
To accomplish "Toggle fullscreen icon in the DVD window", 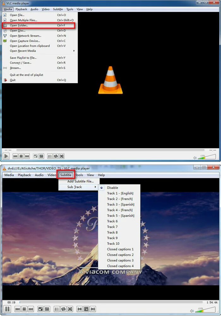I will click(40, 309).
